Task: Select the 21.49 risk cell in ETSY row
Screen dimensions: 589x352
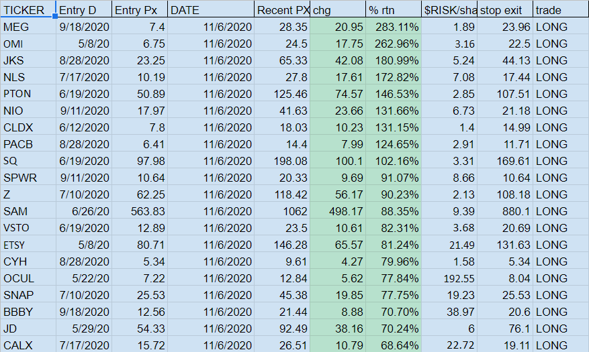Action: pos(449,245)
